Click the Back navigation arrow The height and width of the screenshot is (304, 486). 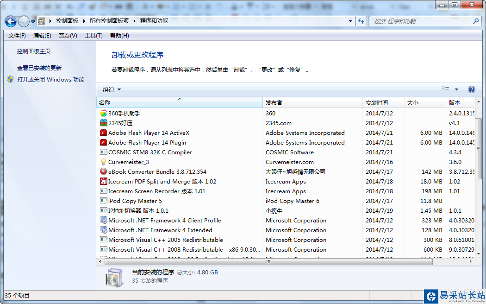click(11, 21)
